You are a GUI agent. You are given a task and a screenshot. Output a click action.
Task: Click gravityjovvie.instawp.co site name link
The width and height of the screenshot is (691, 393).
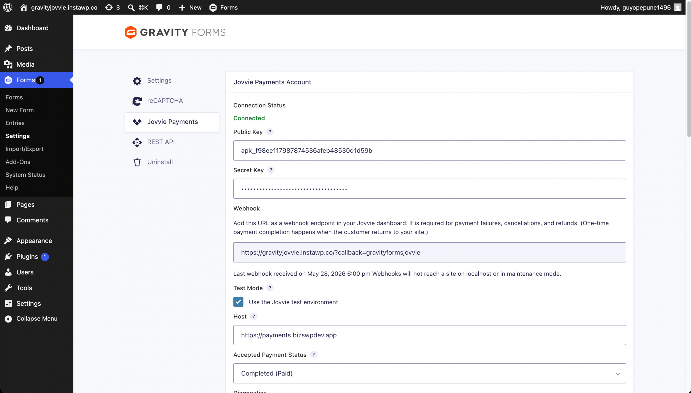(x=64, y=7)
